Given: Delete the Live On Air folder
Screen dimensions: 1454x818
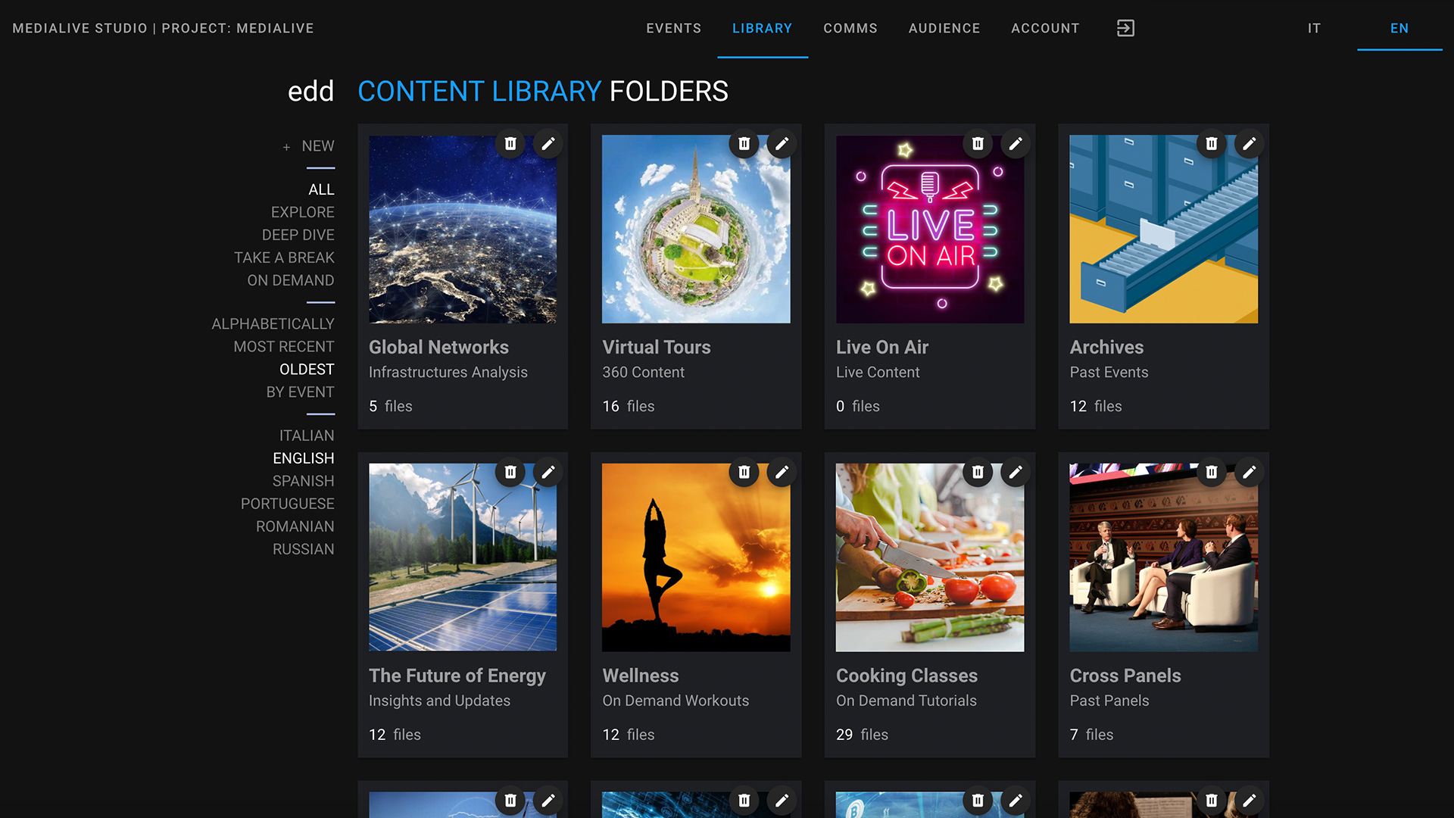Looking at the screenshot, I should (978, 143).
